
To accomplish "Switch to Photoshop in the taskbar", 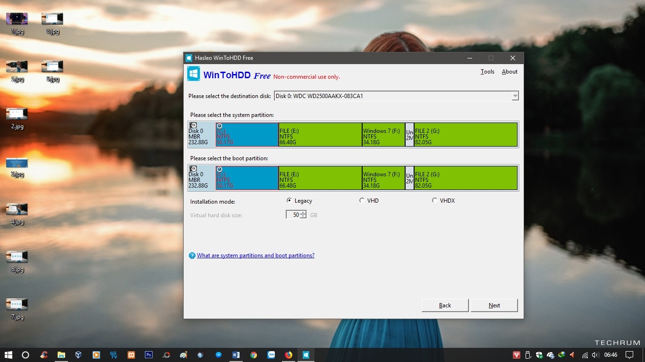I will click(149, 355).
